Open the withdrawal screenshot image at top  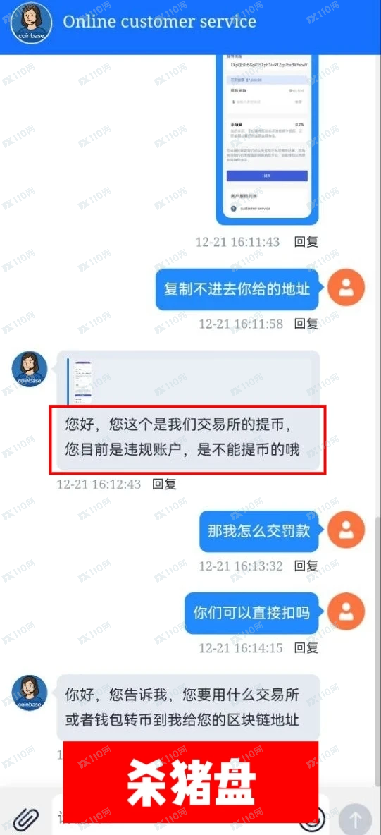[x=267, y=140]
